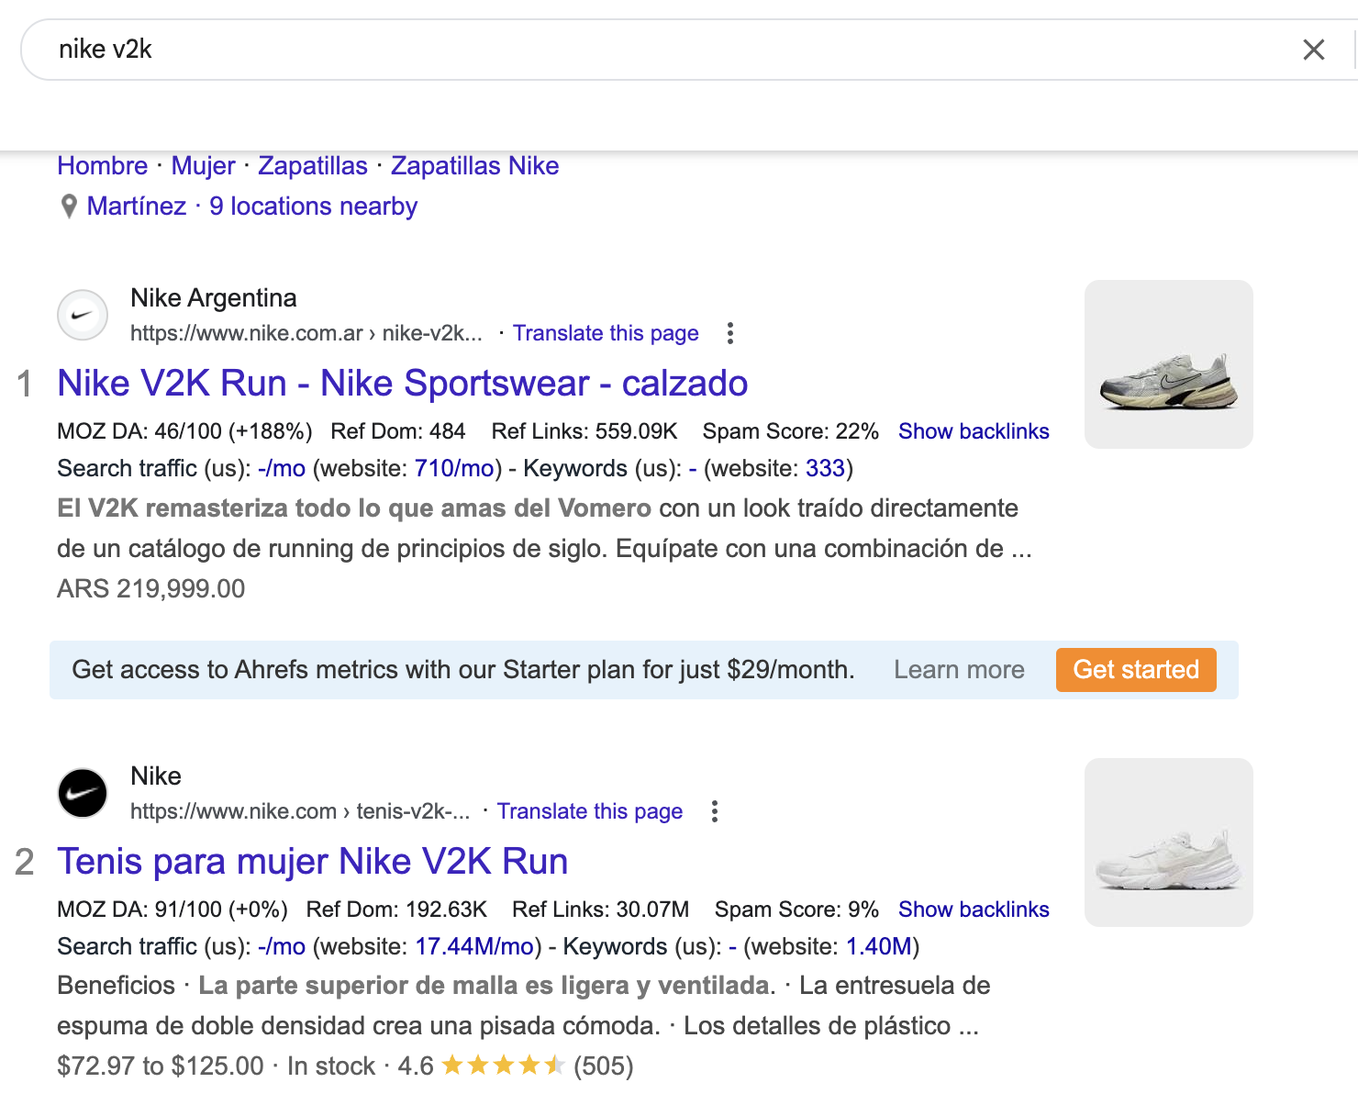Click 'MOZ DA: 46/100 (+188%)' metric
This screenshot has height=1105, width=1358.
(x=184, y=431)
